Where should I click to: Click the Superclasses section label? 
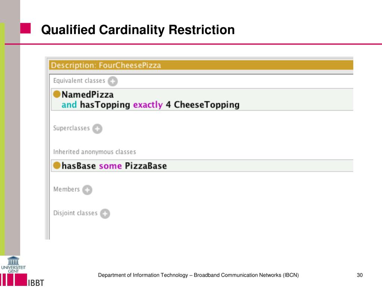(x=71, y=128)
